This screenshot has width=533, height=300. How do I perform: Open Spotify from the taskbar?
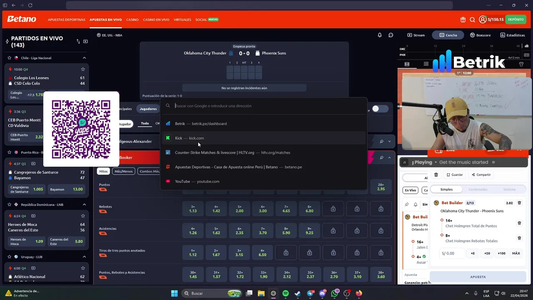tap(286, 293)
